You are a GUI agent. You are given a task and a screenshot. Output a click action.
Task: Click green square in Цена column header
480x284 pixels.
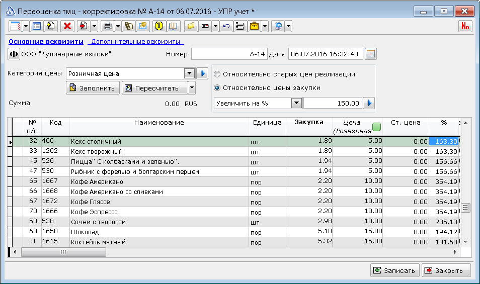376,127
